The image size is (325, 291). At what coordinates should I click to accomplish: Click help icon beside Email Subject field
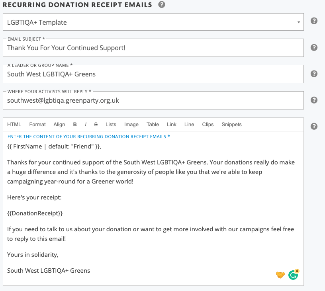(314, 47)
